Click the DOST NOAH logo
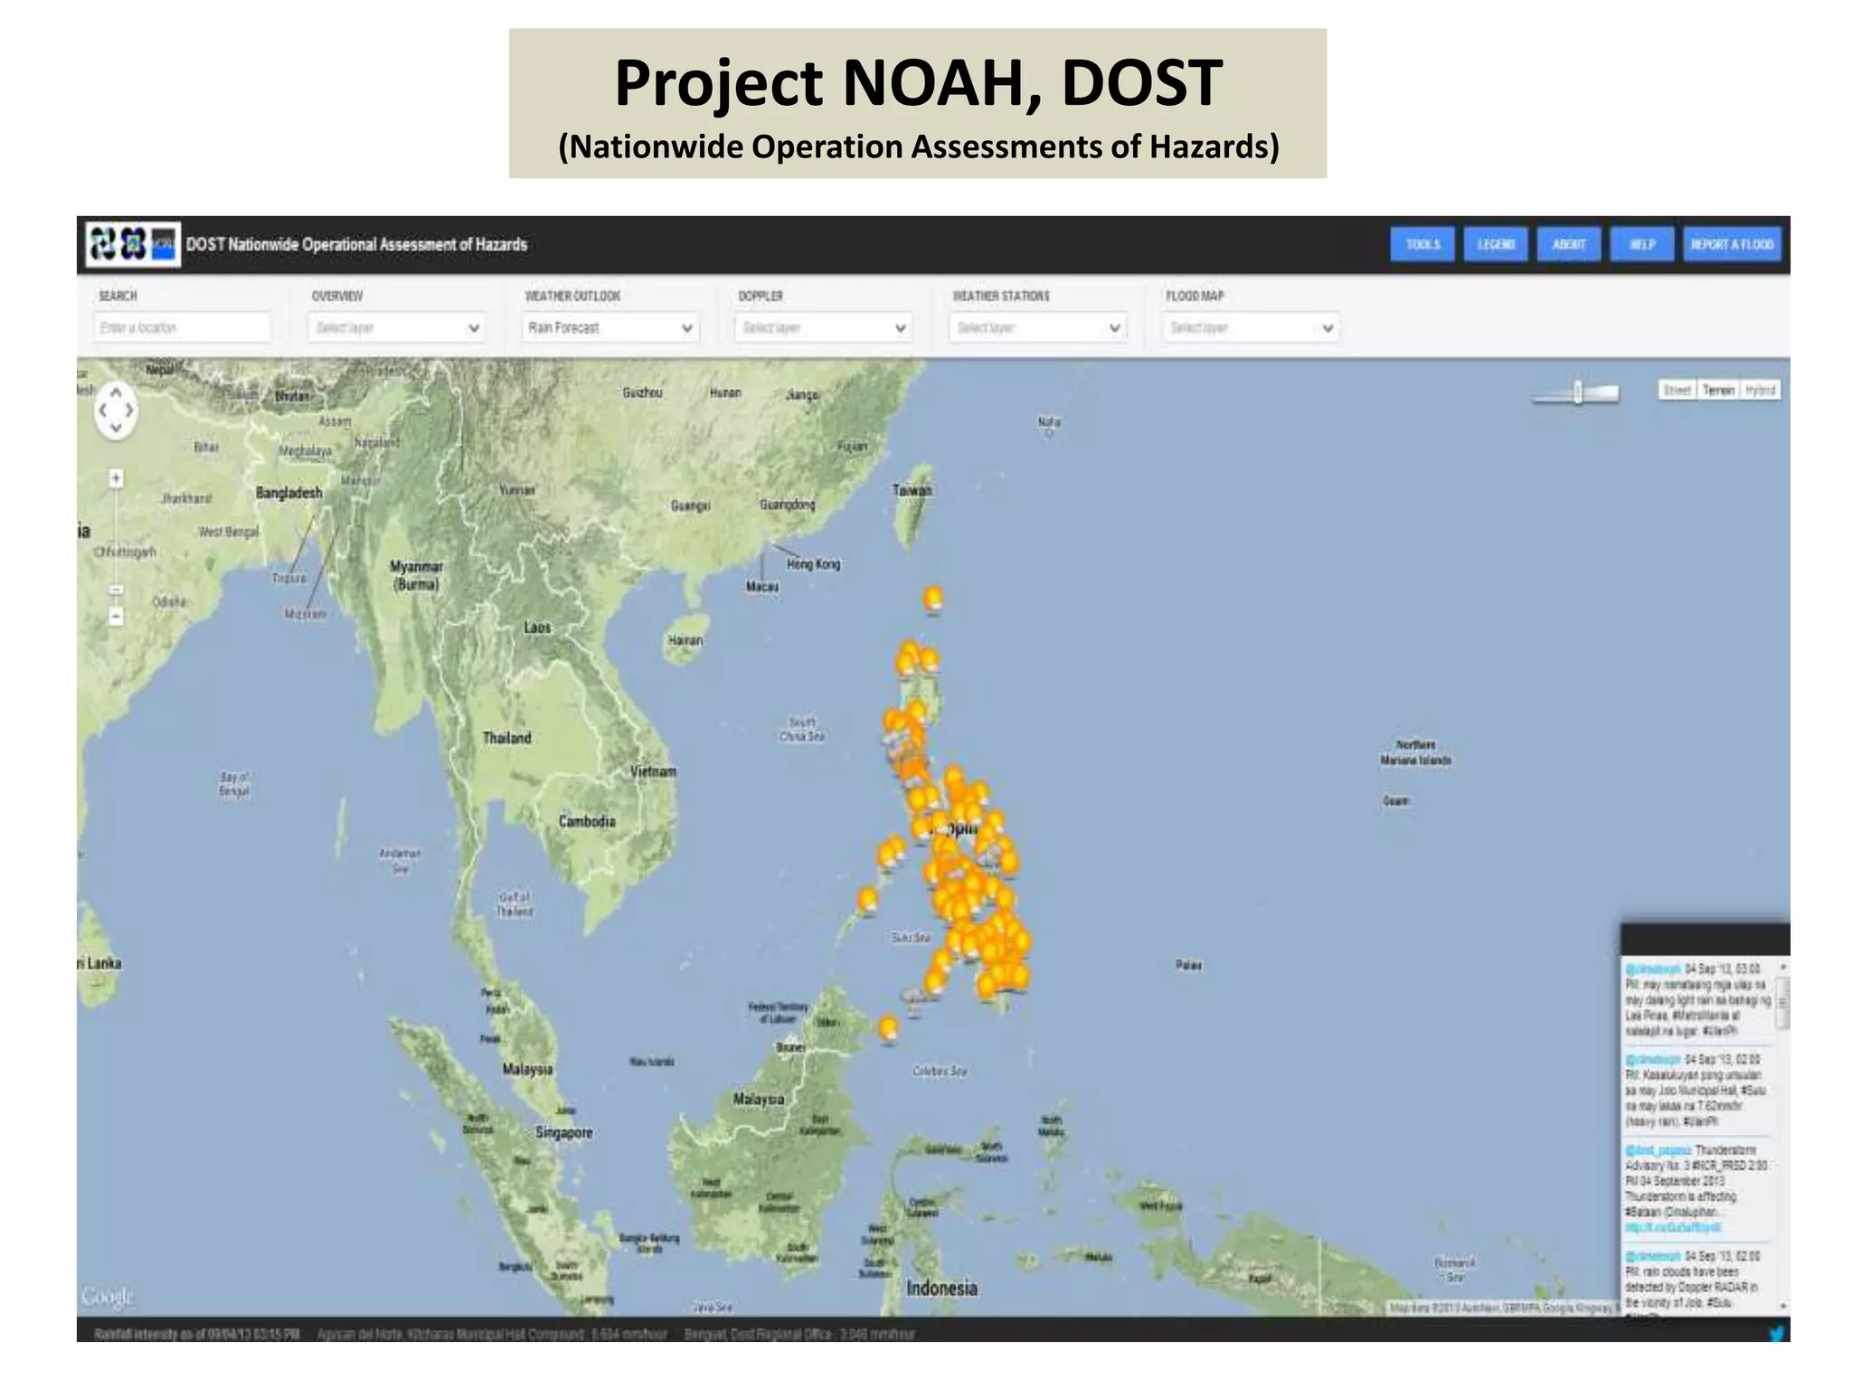The width and height of the screenshot is (1852, 1389). pos(133,244)
